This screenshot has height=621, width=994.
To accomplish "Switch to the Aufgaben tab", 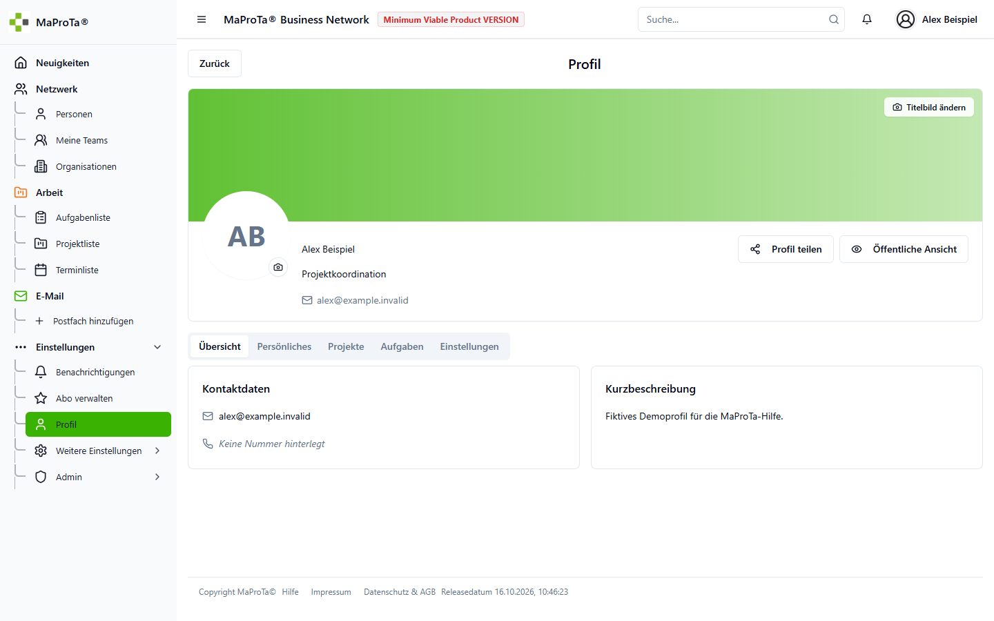I will point(402,346).
